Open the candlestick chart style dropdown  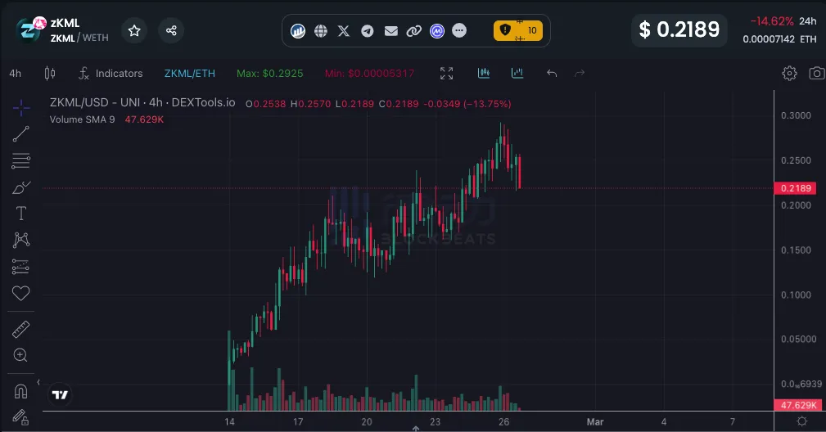pyautogui.click(x=49, y=73)
